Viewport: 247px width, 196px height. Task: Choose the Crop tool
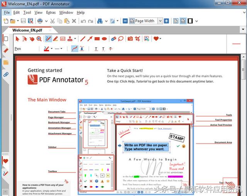(x=137, y=39)
